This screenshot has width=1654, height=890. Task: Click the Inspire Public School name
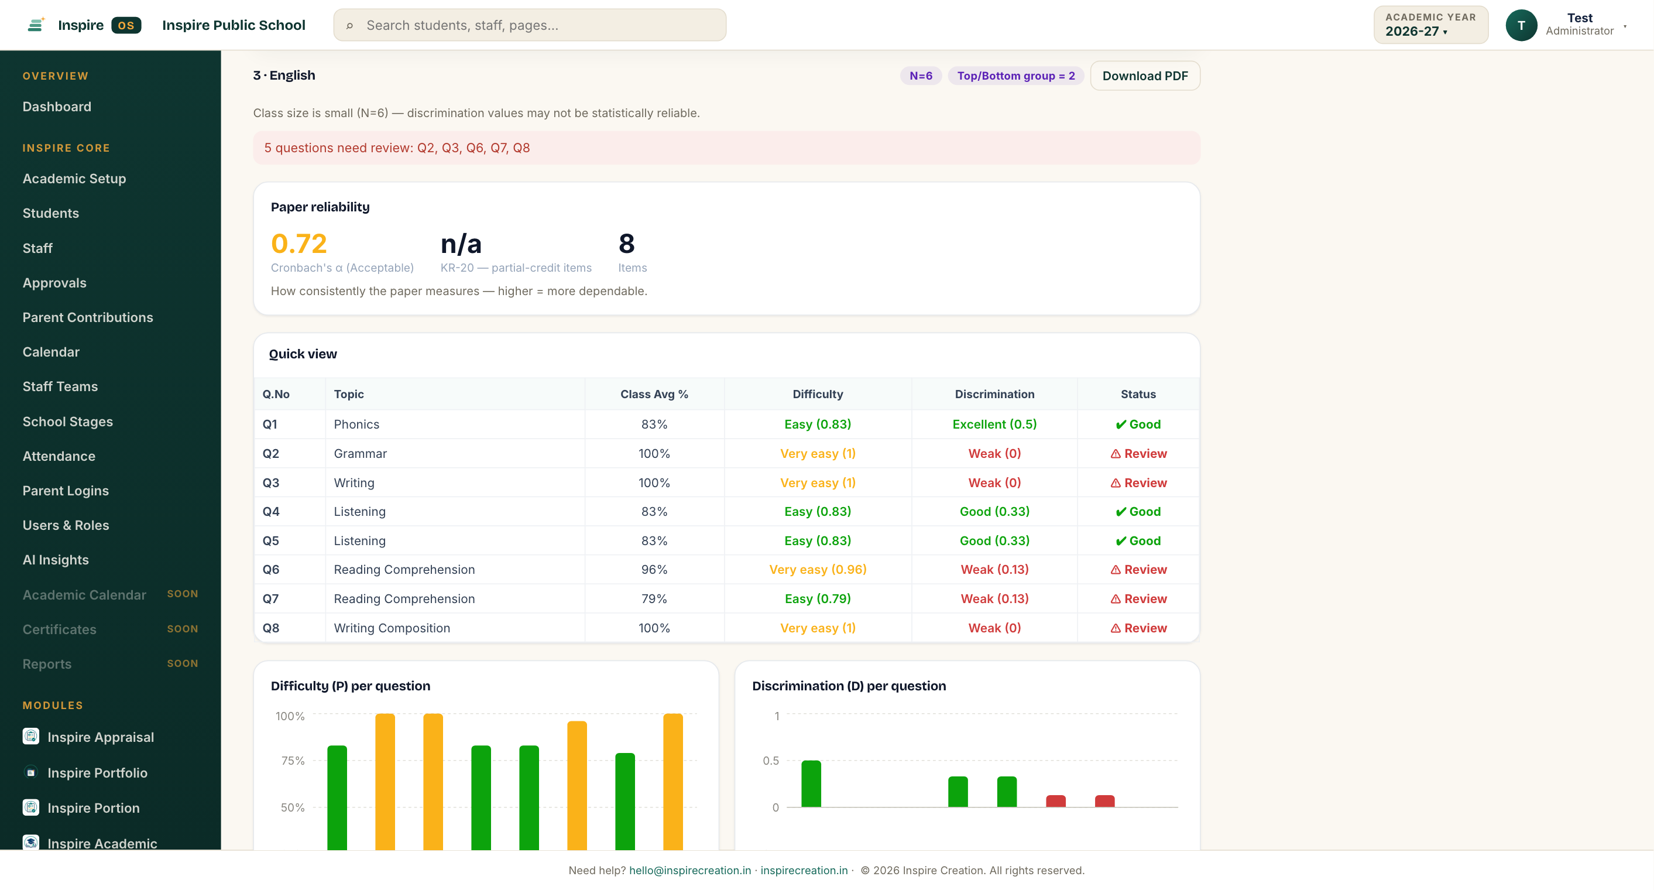[234, 25]
